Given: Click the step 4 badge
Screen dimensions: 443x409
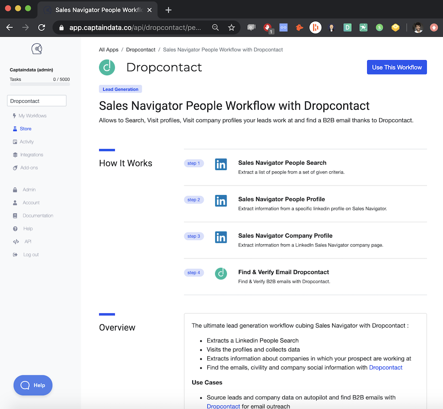Looking at the screenshot, I should click(x=194, y=273).
